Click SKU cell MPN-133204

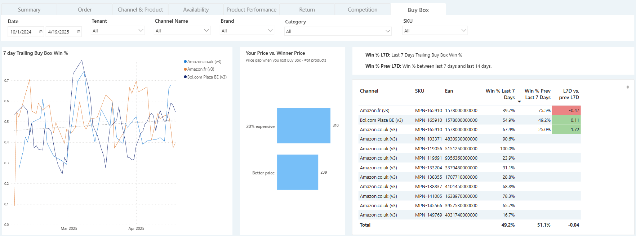pos(428,168)
